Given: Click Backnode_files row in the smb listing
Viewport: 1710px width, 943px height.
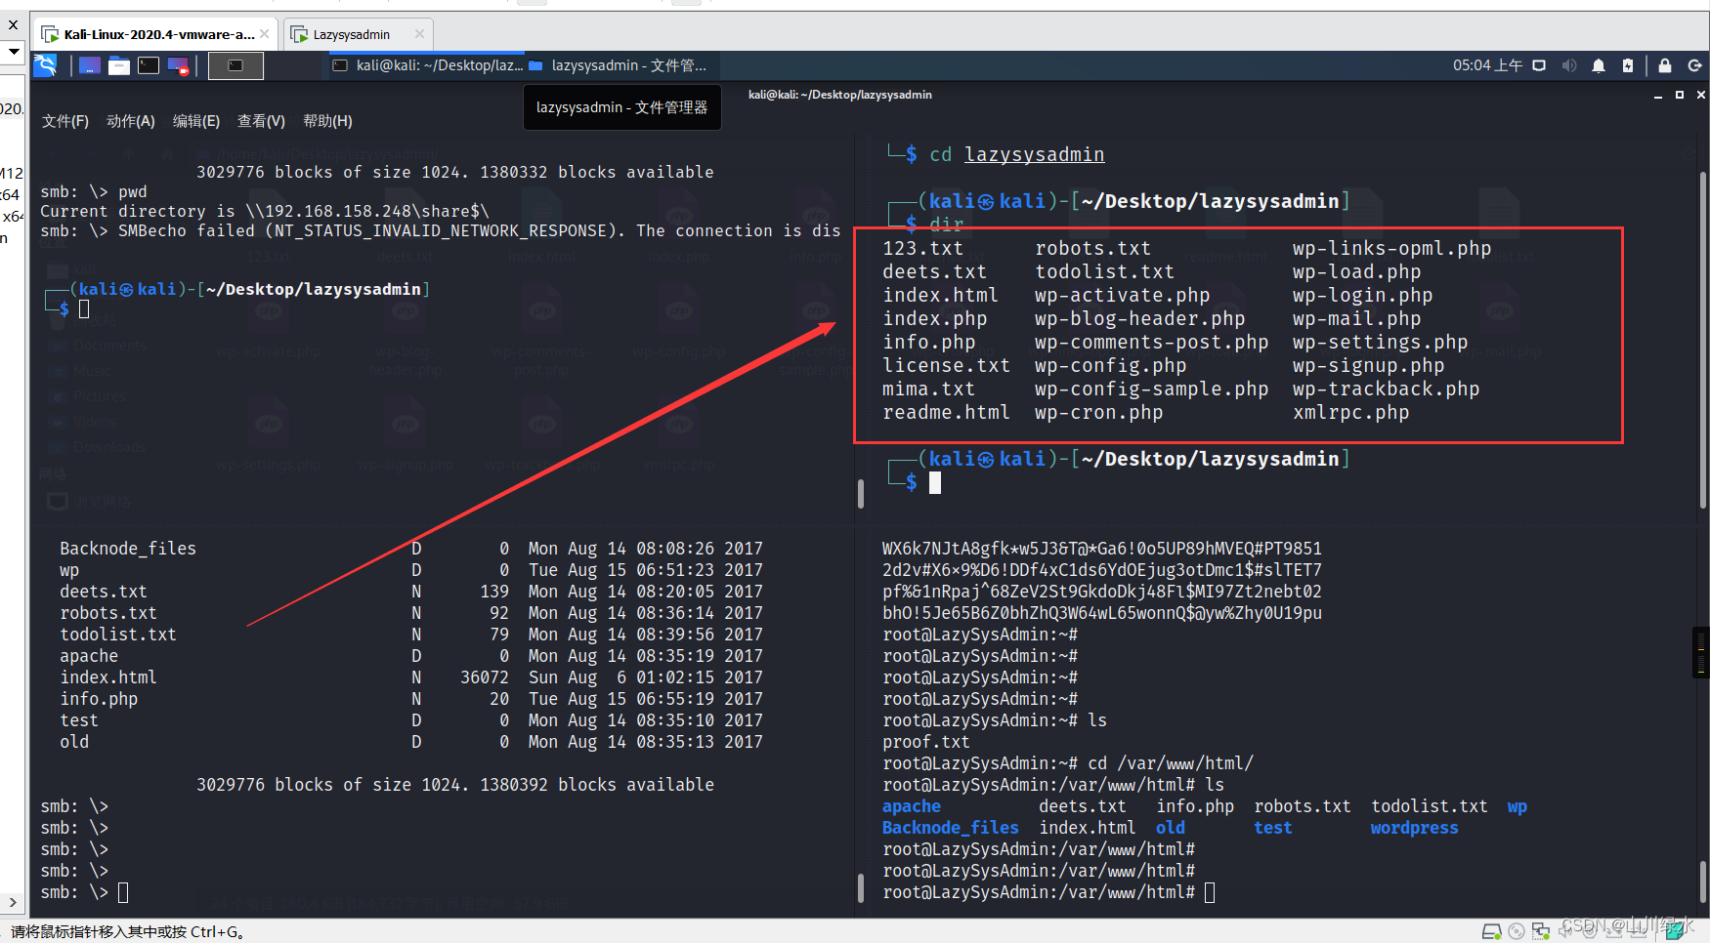Looking at the screenshot, I should pyautogui.click(x=411, y=549).
